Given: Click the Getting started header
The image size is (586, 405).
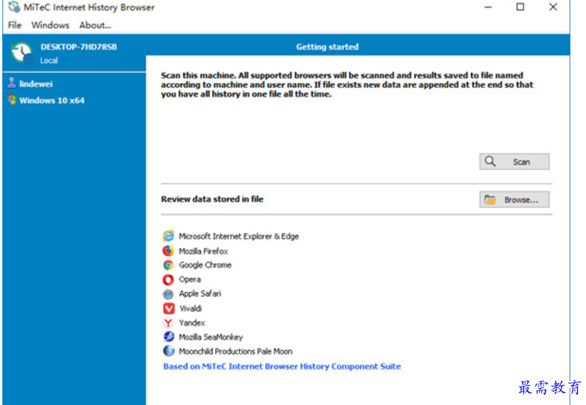Looking at the screenshot, I should (327, 47).
